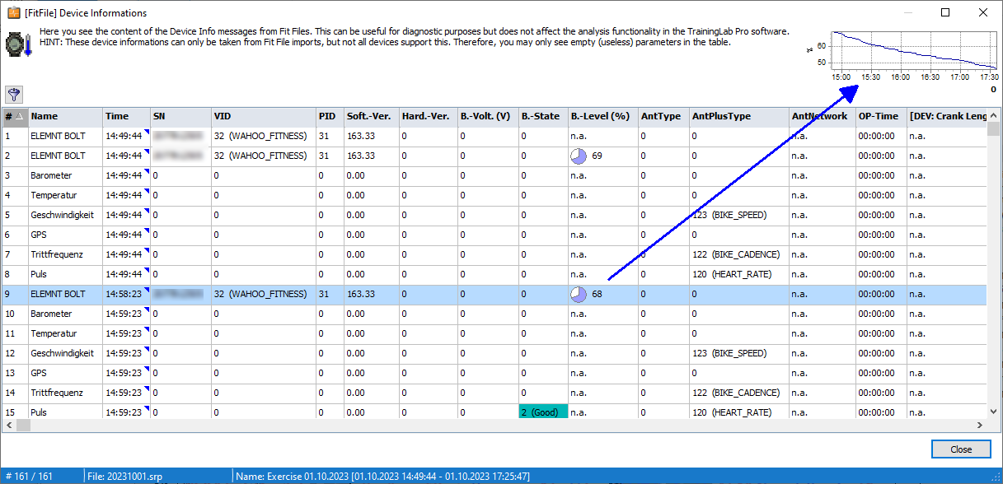
Task: Sort by the VID column header
Action: click(264, 116)
